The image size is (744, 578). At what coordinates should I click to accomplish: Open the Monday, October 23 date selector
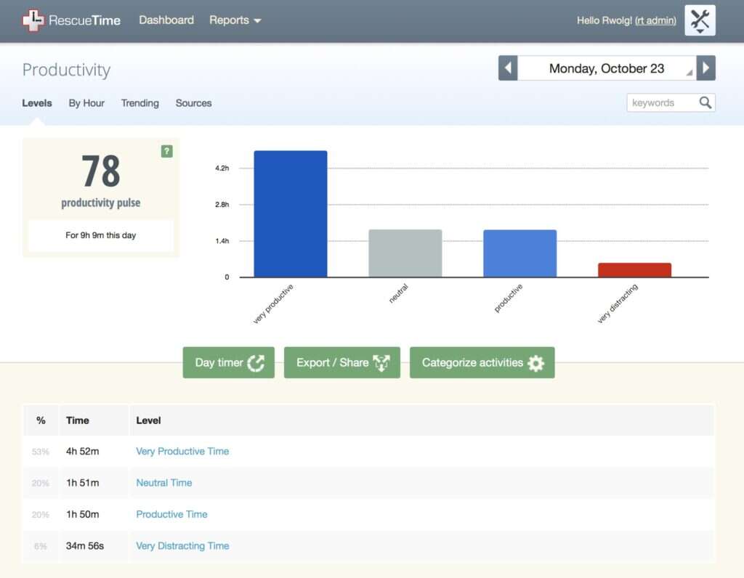tap(606, 68)
